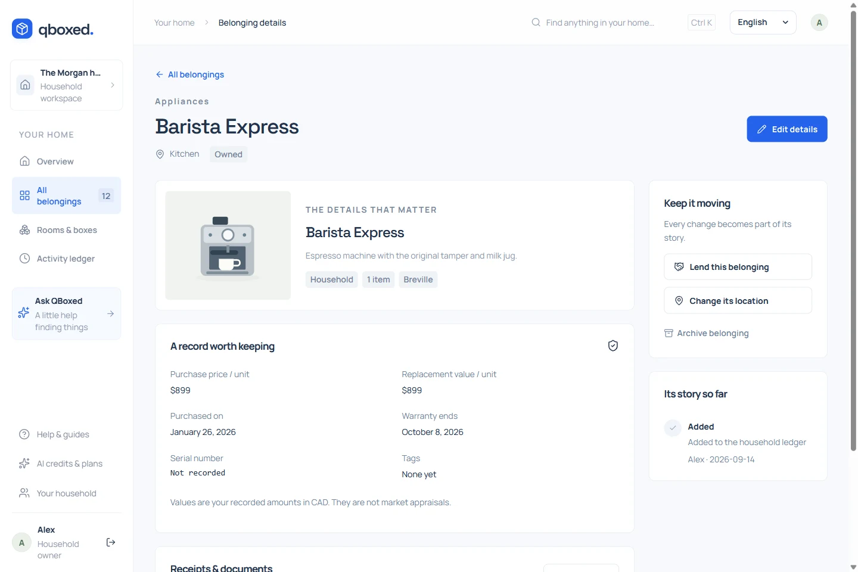Click the Alex avatar in the sidebar
This screenshot has width=858, height=572.
[x=21, y=542]
